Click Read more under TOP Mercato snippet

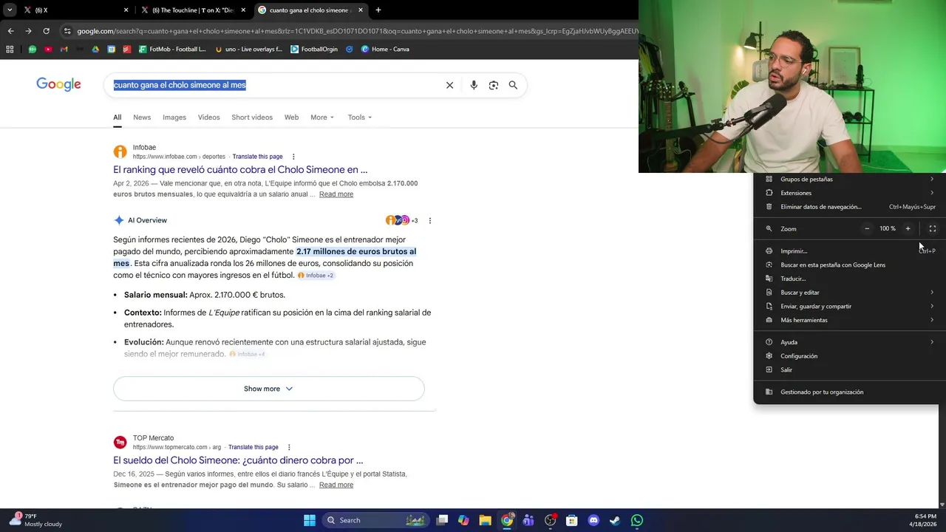pyautogui.click(x=336, y=485)
